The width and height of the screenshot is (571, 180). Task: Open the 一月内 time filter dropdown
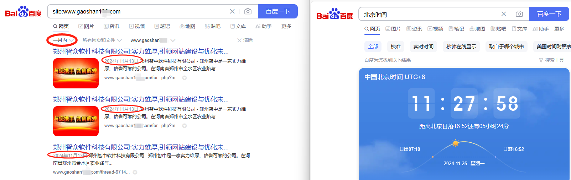click(x=63, y=40)
